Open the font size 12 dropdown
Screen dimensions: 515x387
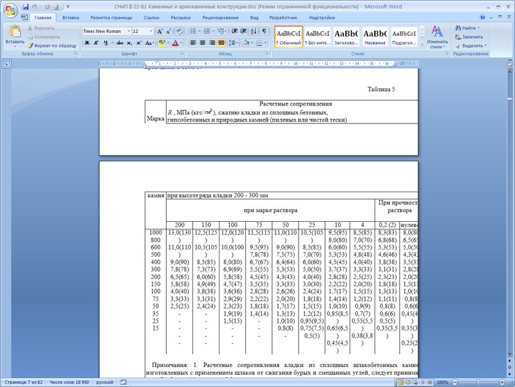click(151, 31)
